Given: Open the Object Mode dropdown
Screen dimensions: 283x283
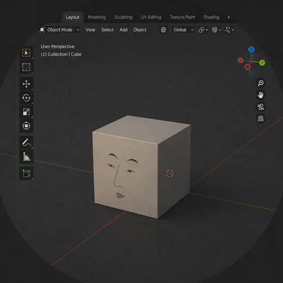Looking at the screenshot, I should [x=60, y=30].
